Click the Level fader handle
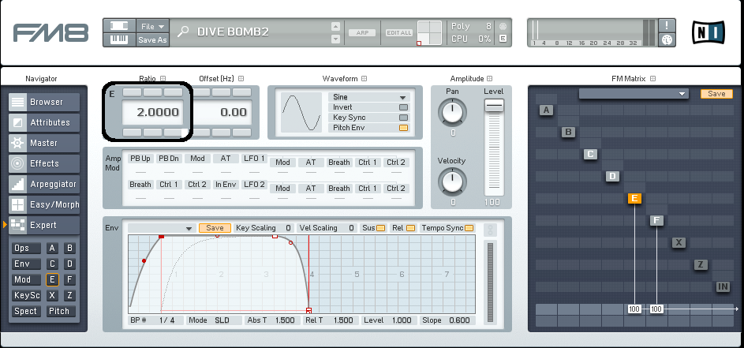The width and height of the screenshot is (744, 348). 494,106
